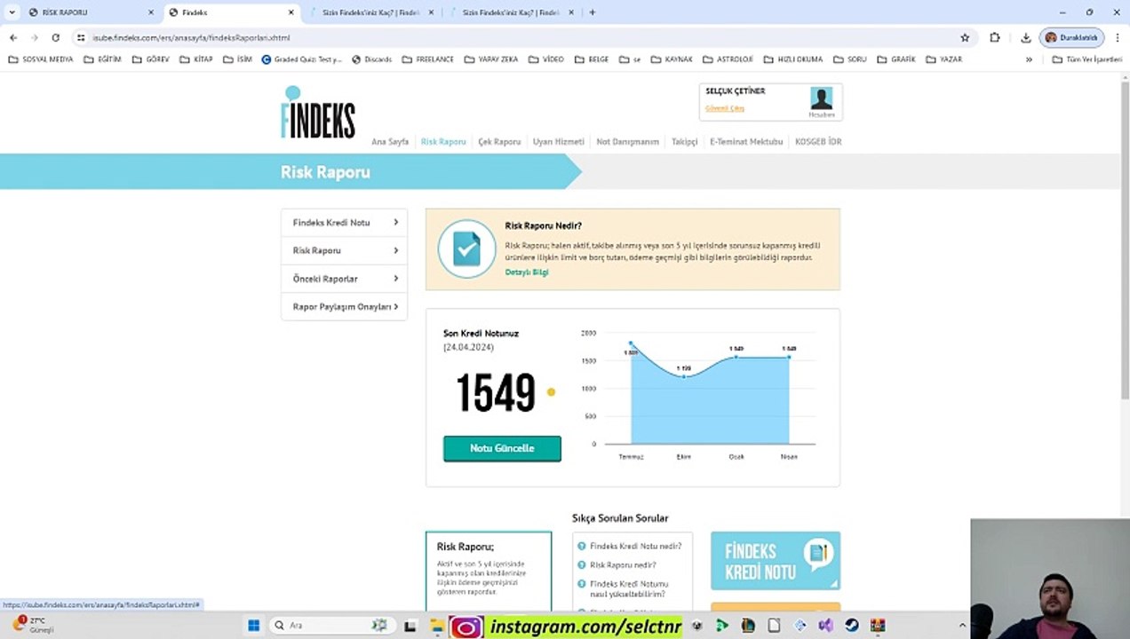Click the Notu Güncelle button
The width and height of the screenshot is (1130, 639).
pyautogui.click(x=502, y=448)
